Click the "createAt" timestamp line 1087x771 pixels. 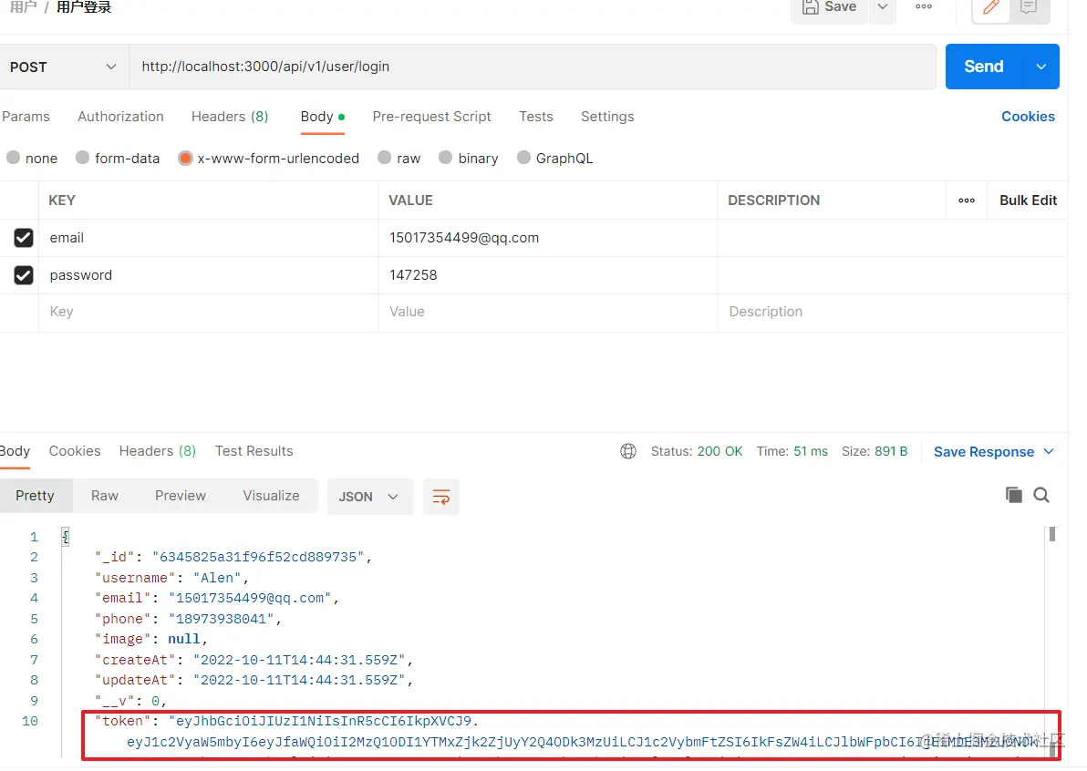(254, 661)
